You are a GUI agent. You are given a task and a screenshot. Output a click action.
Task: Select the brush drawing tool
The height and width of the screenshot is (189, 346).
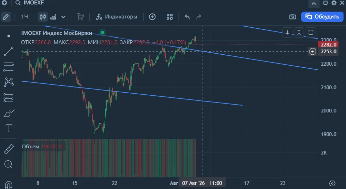pos(9,113)
